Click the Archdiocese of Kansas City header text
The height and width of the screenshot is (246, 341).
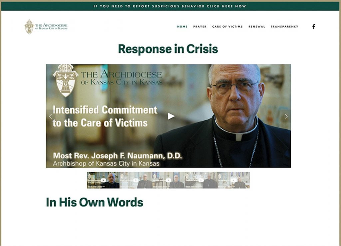[51, 27]
